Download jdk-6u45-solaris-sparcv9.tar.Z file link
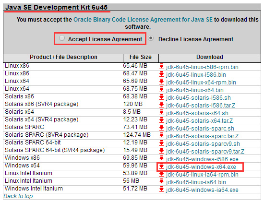 click(x=205, y=152)
